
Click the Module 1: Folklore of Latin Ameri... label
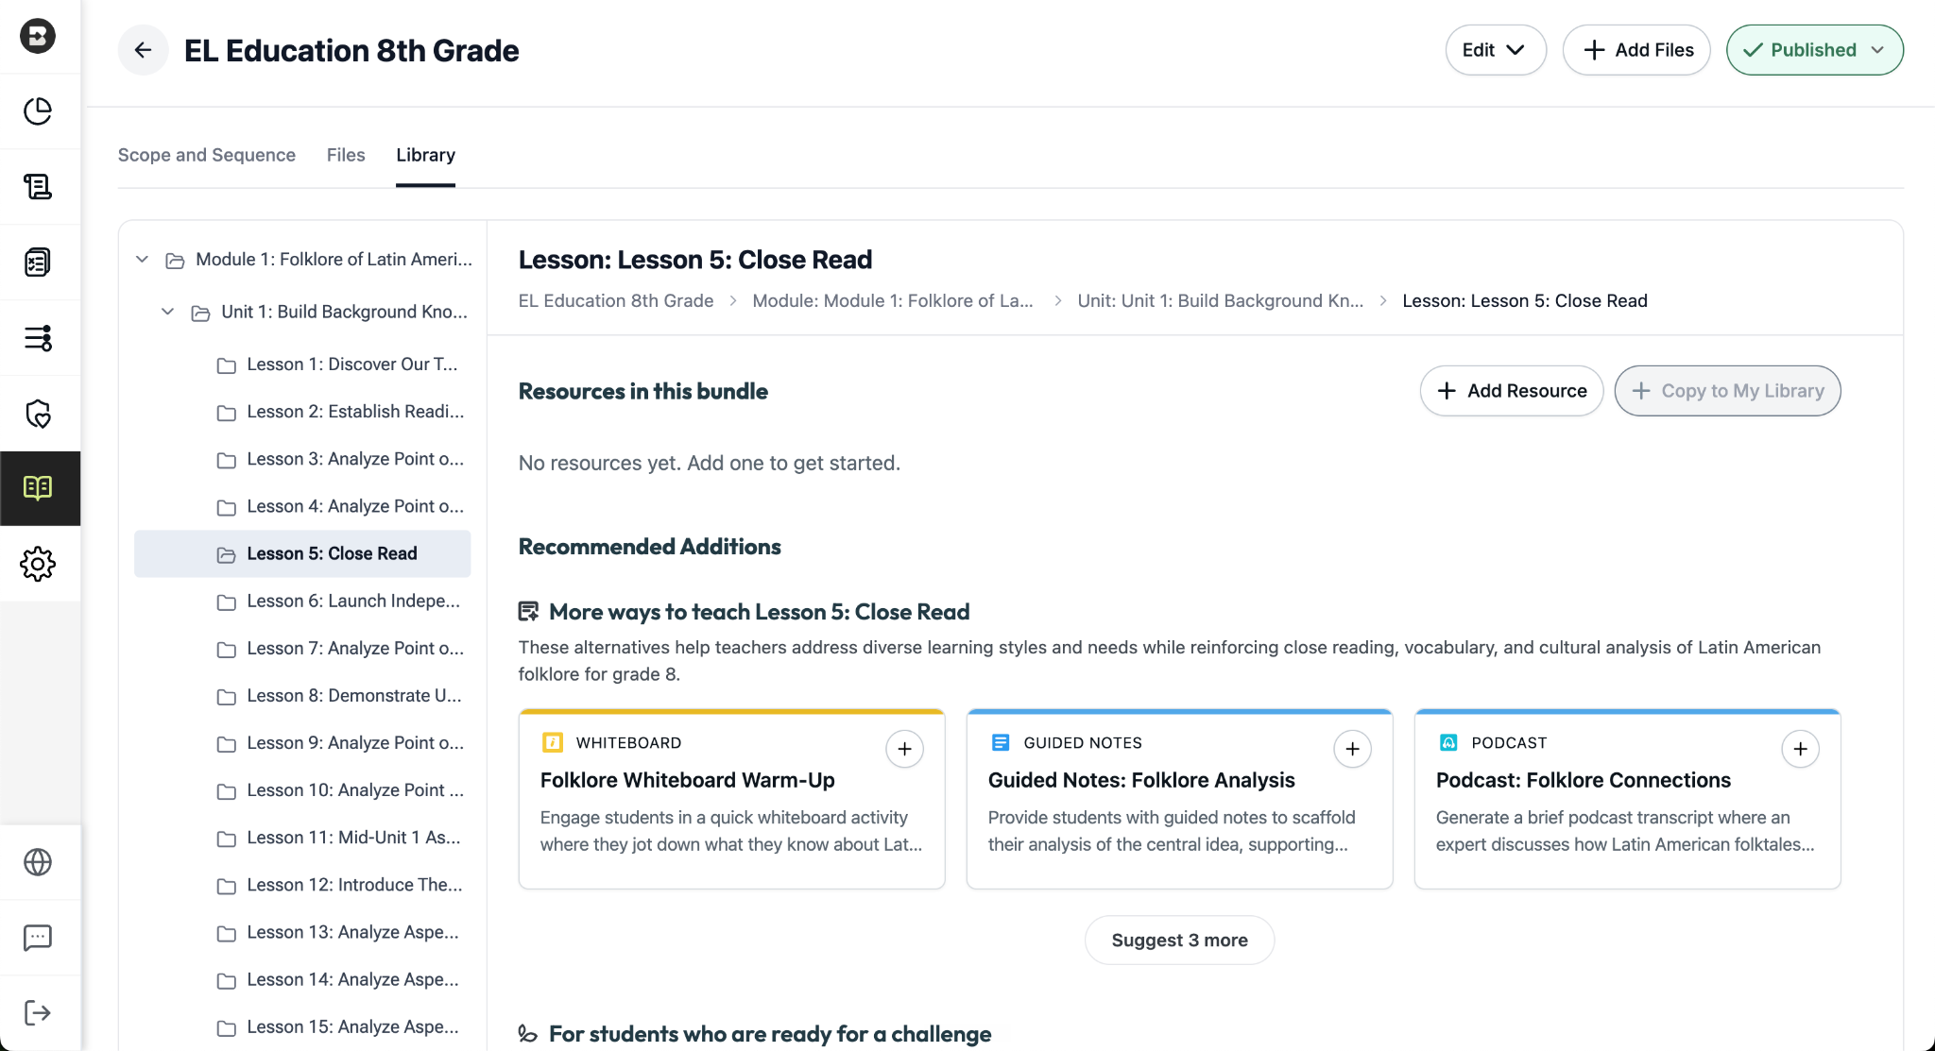coord(334,260)
